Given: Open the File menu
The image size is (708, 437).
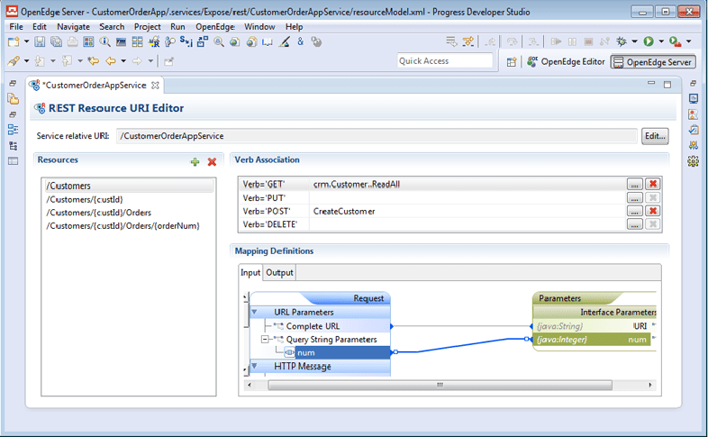Looking at the screenshot, I should pos(16,27).
